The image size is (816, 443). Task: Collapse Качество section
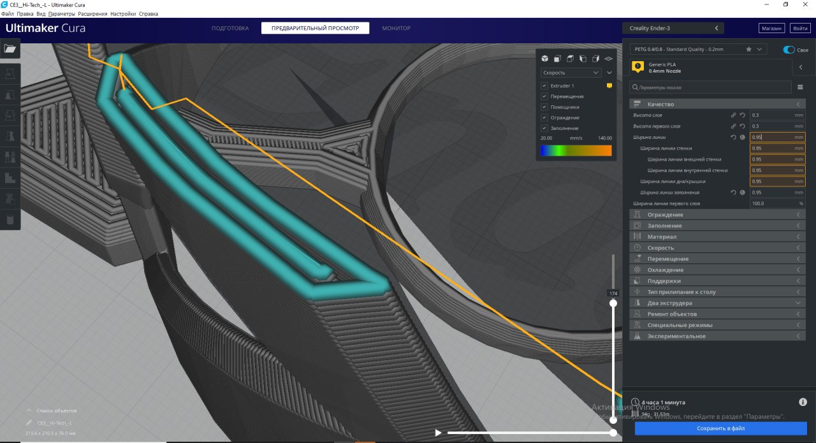pos(717,104)
